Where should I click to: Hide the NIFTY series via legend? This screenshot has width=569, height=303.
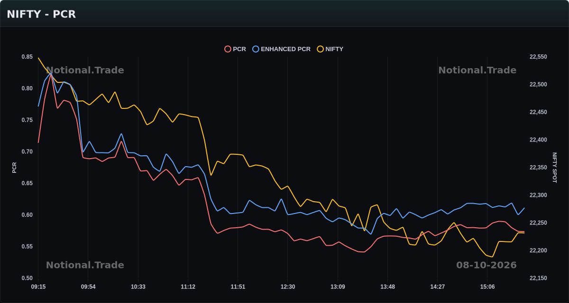coord(330,49)
